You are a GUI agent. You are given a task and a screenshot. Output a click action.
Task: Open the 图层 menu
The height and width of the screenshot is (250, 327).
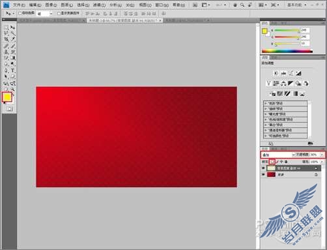pos(66,5)
